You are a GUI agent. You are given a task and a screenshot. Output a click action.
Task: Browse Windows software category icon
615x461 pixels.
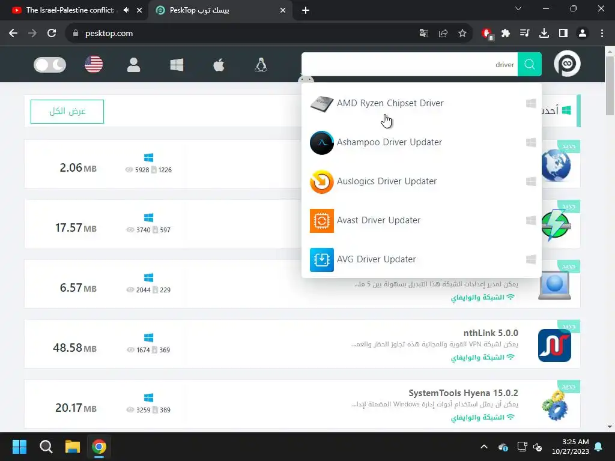coord(177,65)
